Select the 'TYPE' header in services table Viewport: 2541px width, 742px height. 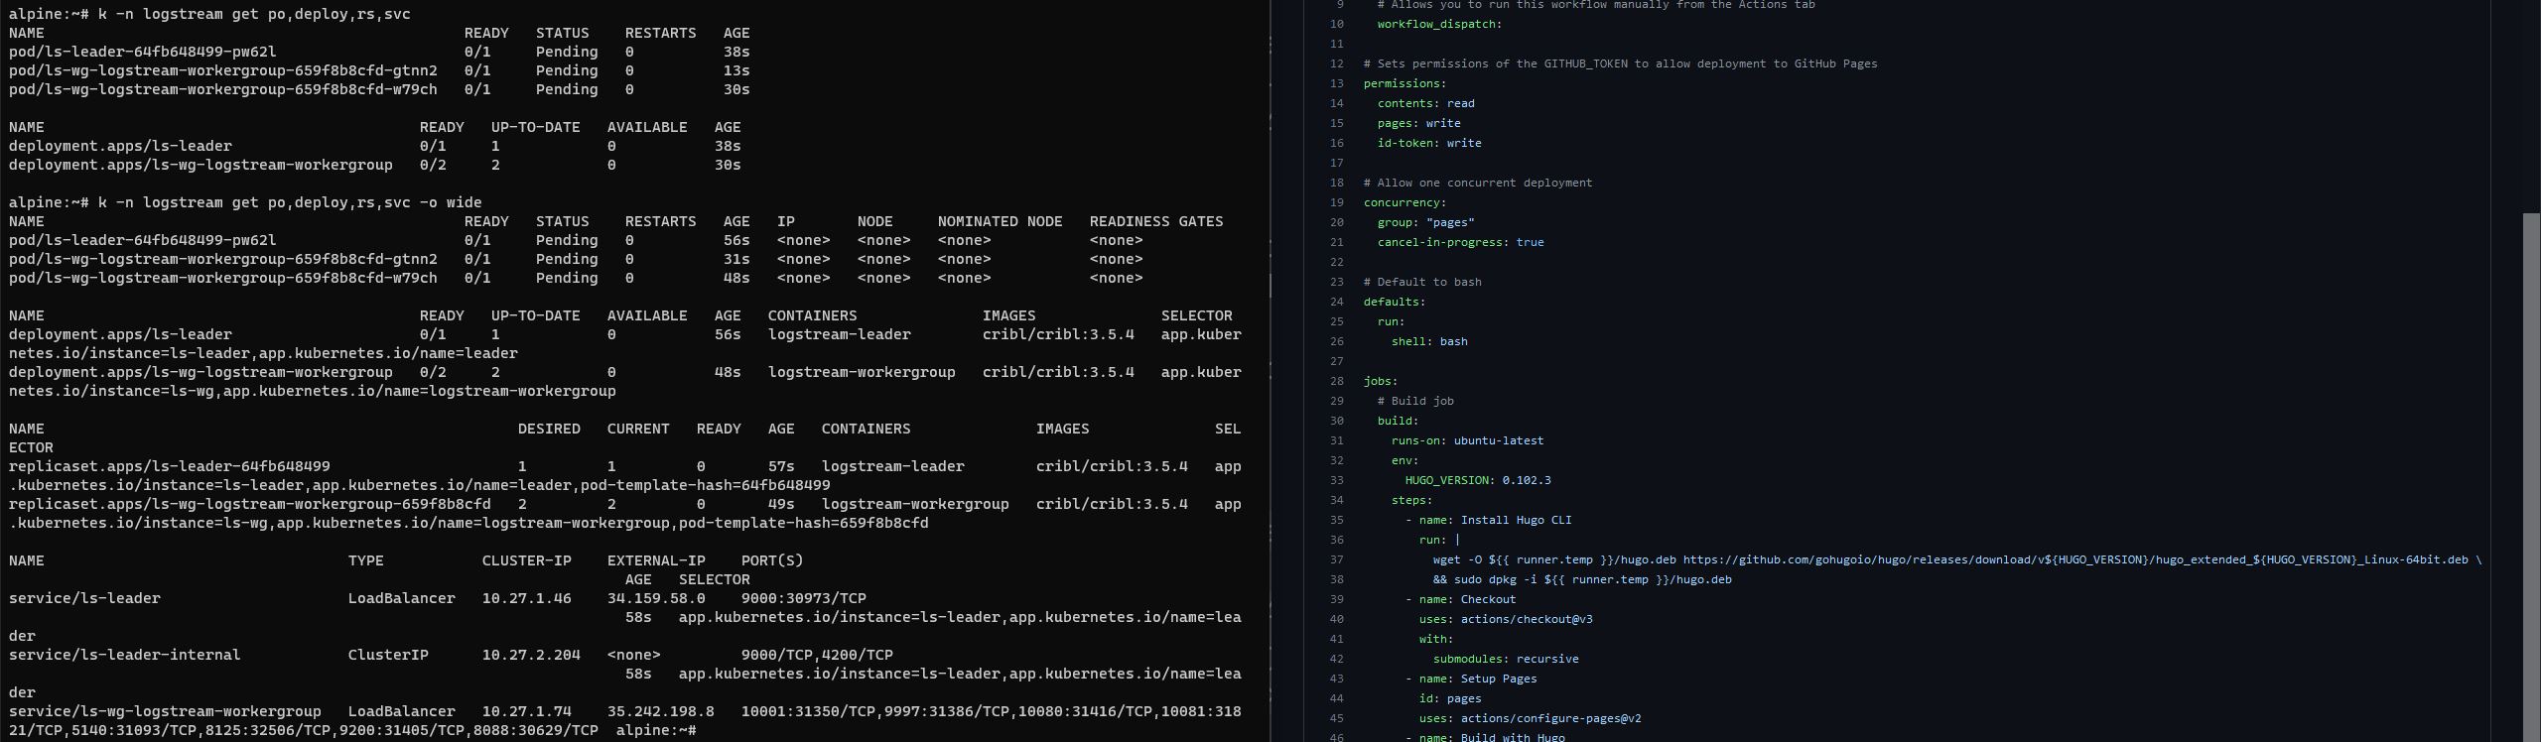[x=366, y=560]
